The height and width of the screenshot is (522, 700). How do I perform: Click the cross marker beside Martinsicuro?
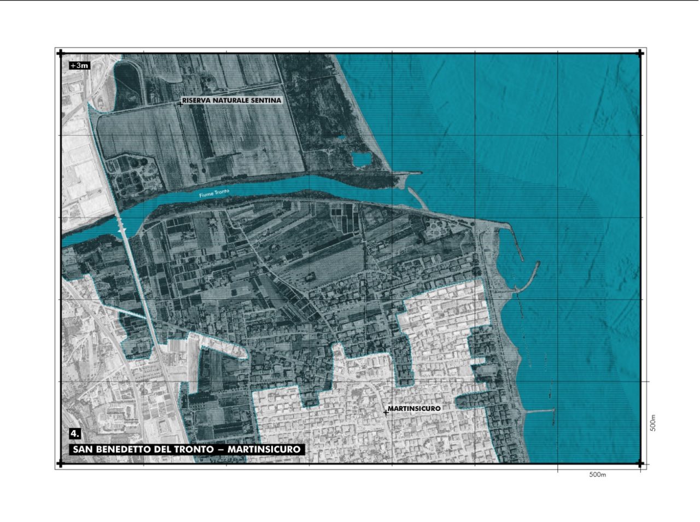[386, 412]
